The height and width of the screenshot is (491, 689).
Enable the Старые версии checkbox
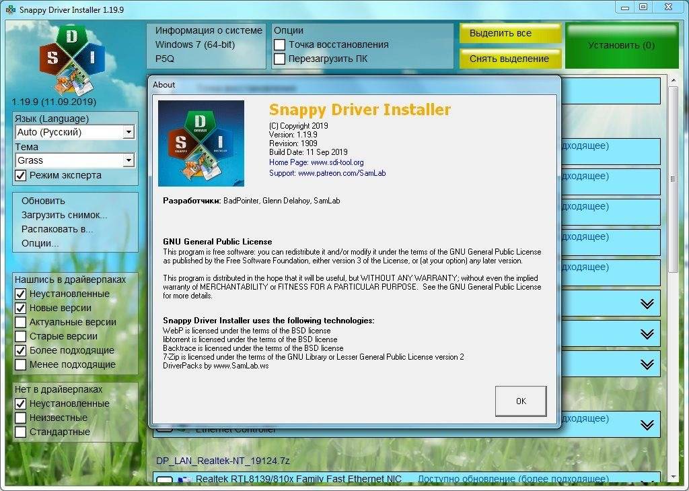(x=21, y=336)
